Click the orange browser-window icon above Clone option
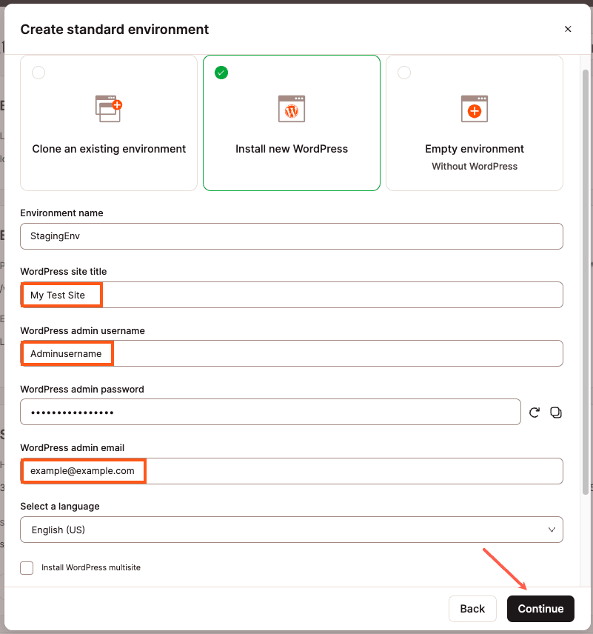Image resolution: width=593 pixels, height=634 pixels. (x=108, y=107)
